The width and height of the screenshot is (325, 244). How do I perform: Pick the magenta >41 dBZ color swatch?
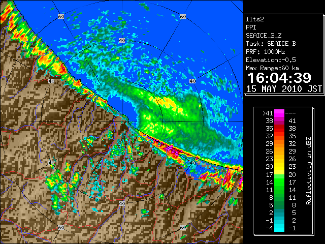pyautogui.click(x=279, y=113)
